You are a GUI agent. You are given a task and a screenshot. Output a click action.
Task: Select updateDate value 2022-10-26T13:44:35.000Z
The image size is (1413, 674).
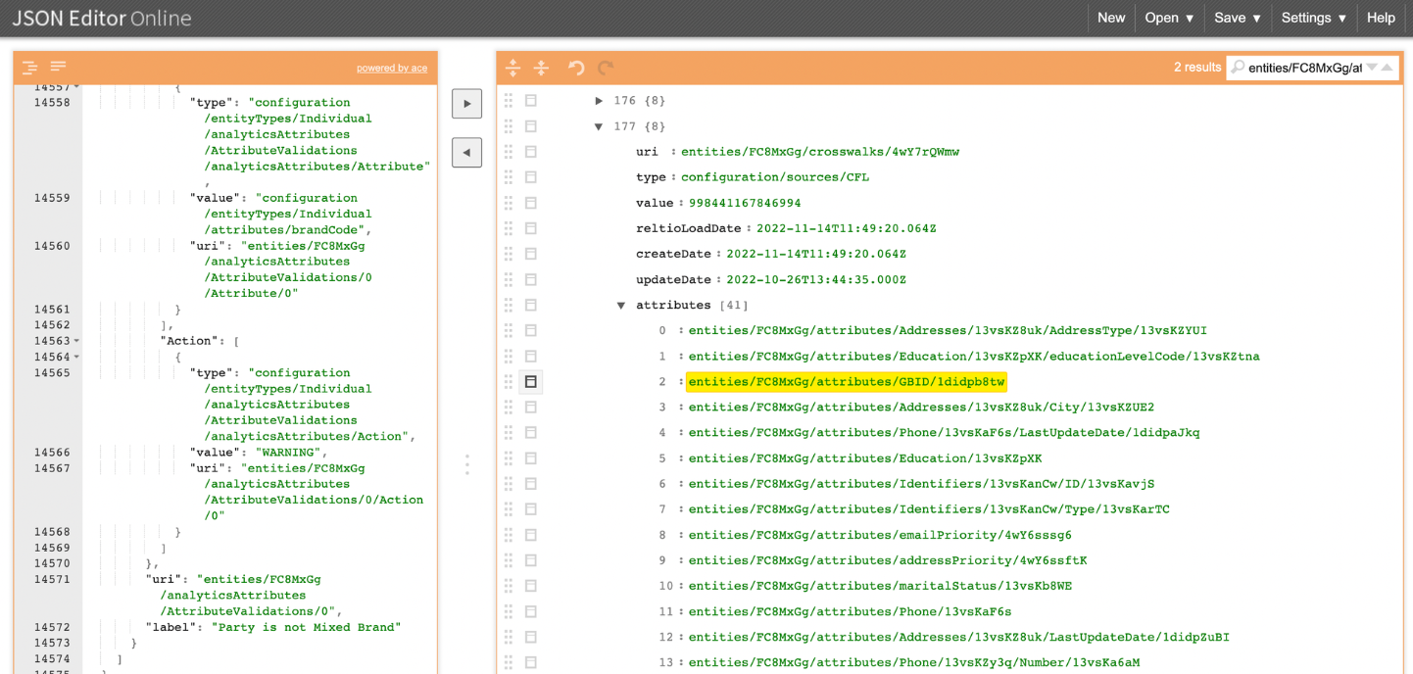[816, 279]
